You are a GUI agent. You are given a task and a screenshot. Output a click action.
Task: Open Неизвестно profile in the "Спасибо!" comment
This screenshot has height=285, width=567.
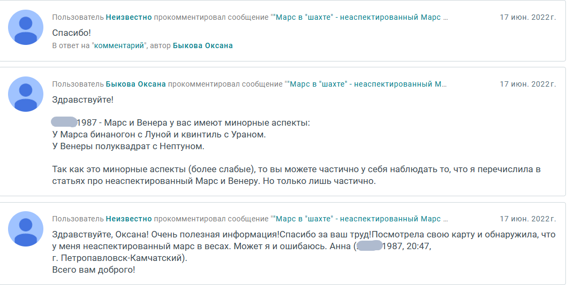128,17
